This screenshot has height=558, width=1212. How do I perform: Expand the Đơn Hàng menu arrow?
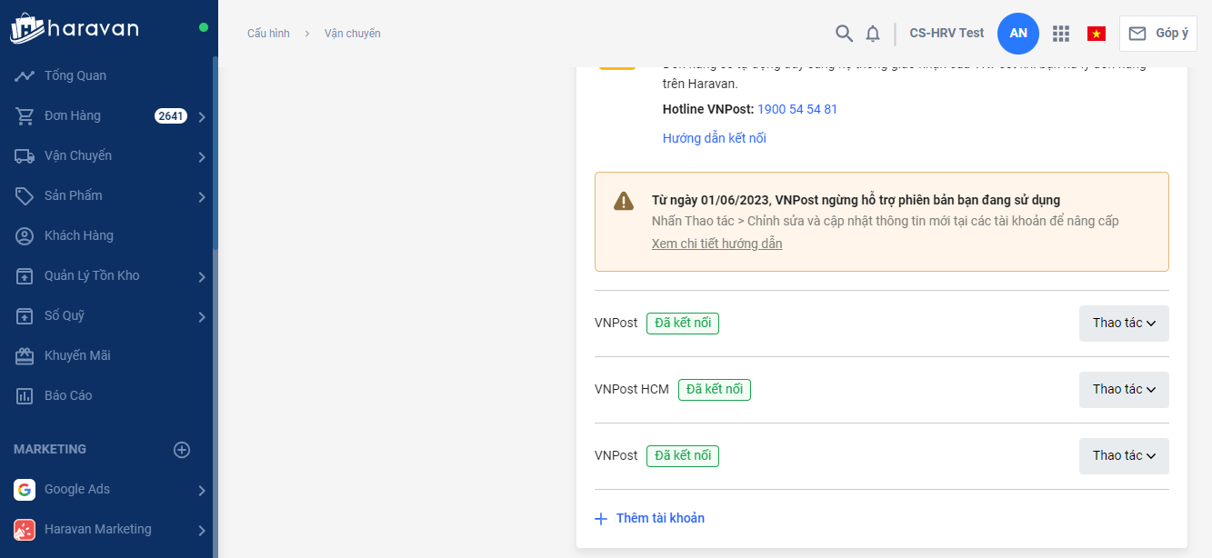(x=202, y=116)
